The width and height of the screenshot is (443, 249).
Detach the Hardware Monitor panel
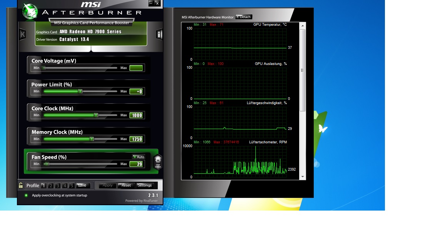243,17
